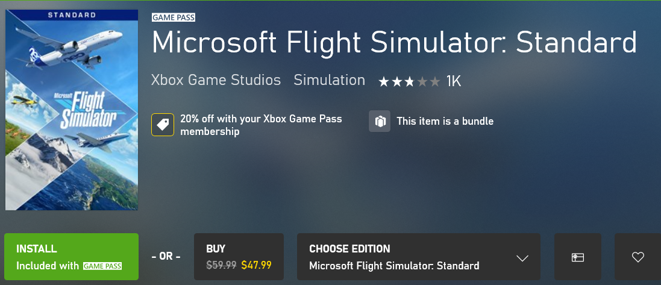Viewport: 661px width, 285px height.
Task: Click the Buy button
Action: [239, 257]
